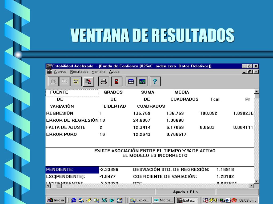
Task: Click the document icon beside the Archivo menu
Action: pos(50,72)
